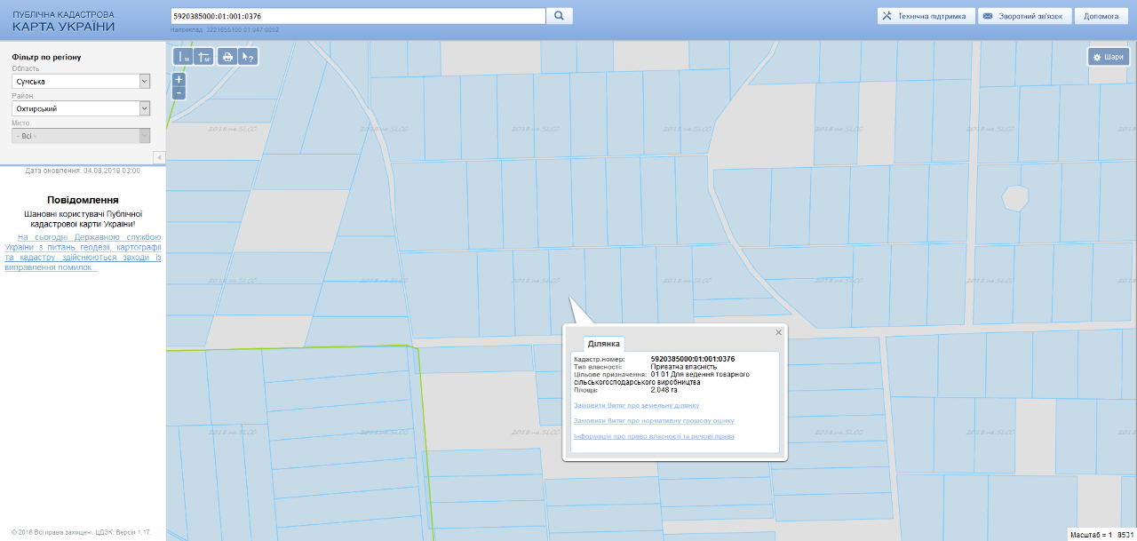Click the Приватна власність value
Screen dimensions: 1137x541
click(x=684, y=367)
